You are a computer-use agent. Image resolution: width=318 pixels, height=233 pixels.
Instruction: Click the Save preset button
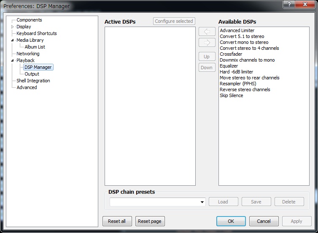256,202
